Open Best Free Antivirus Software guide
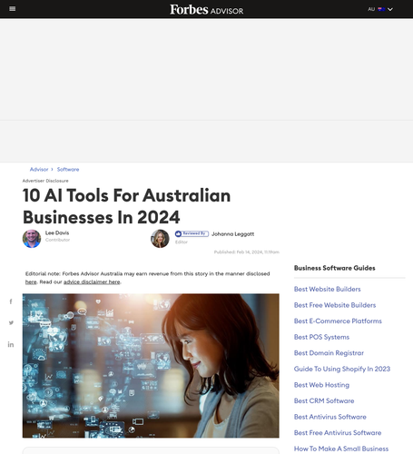This screenshot has width=413, height=454. tap(338, 433)
